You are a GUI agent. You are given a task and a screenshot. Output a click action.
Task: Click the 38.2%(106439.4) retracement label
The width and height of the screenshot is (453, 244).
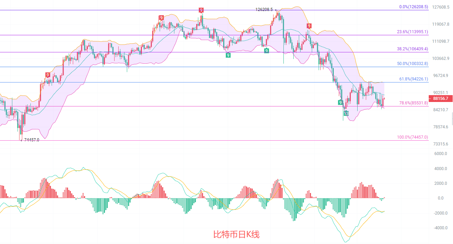pos(412,49)
